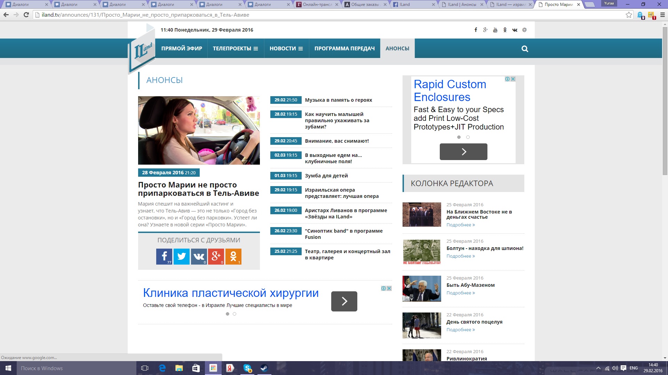668x375 pixels.
Task: Open announcement Внимание, вас снимают!
Action: [x=337, y=141]
